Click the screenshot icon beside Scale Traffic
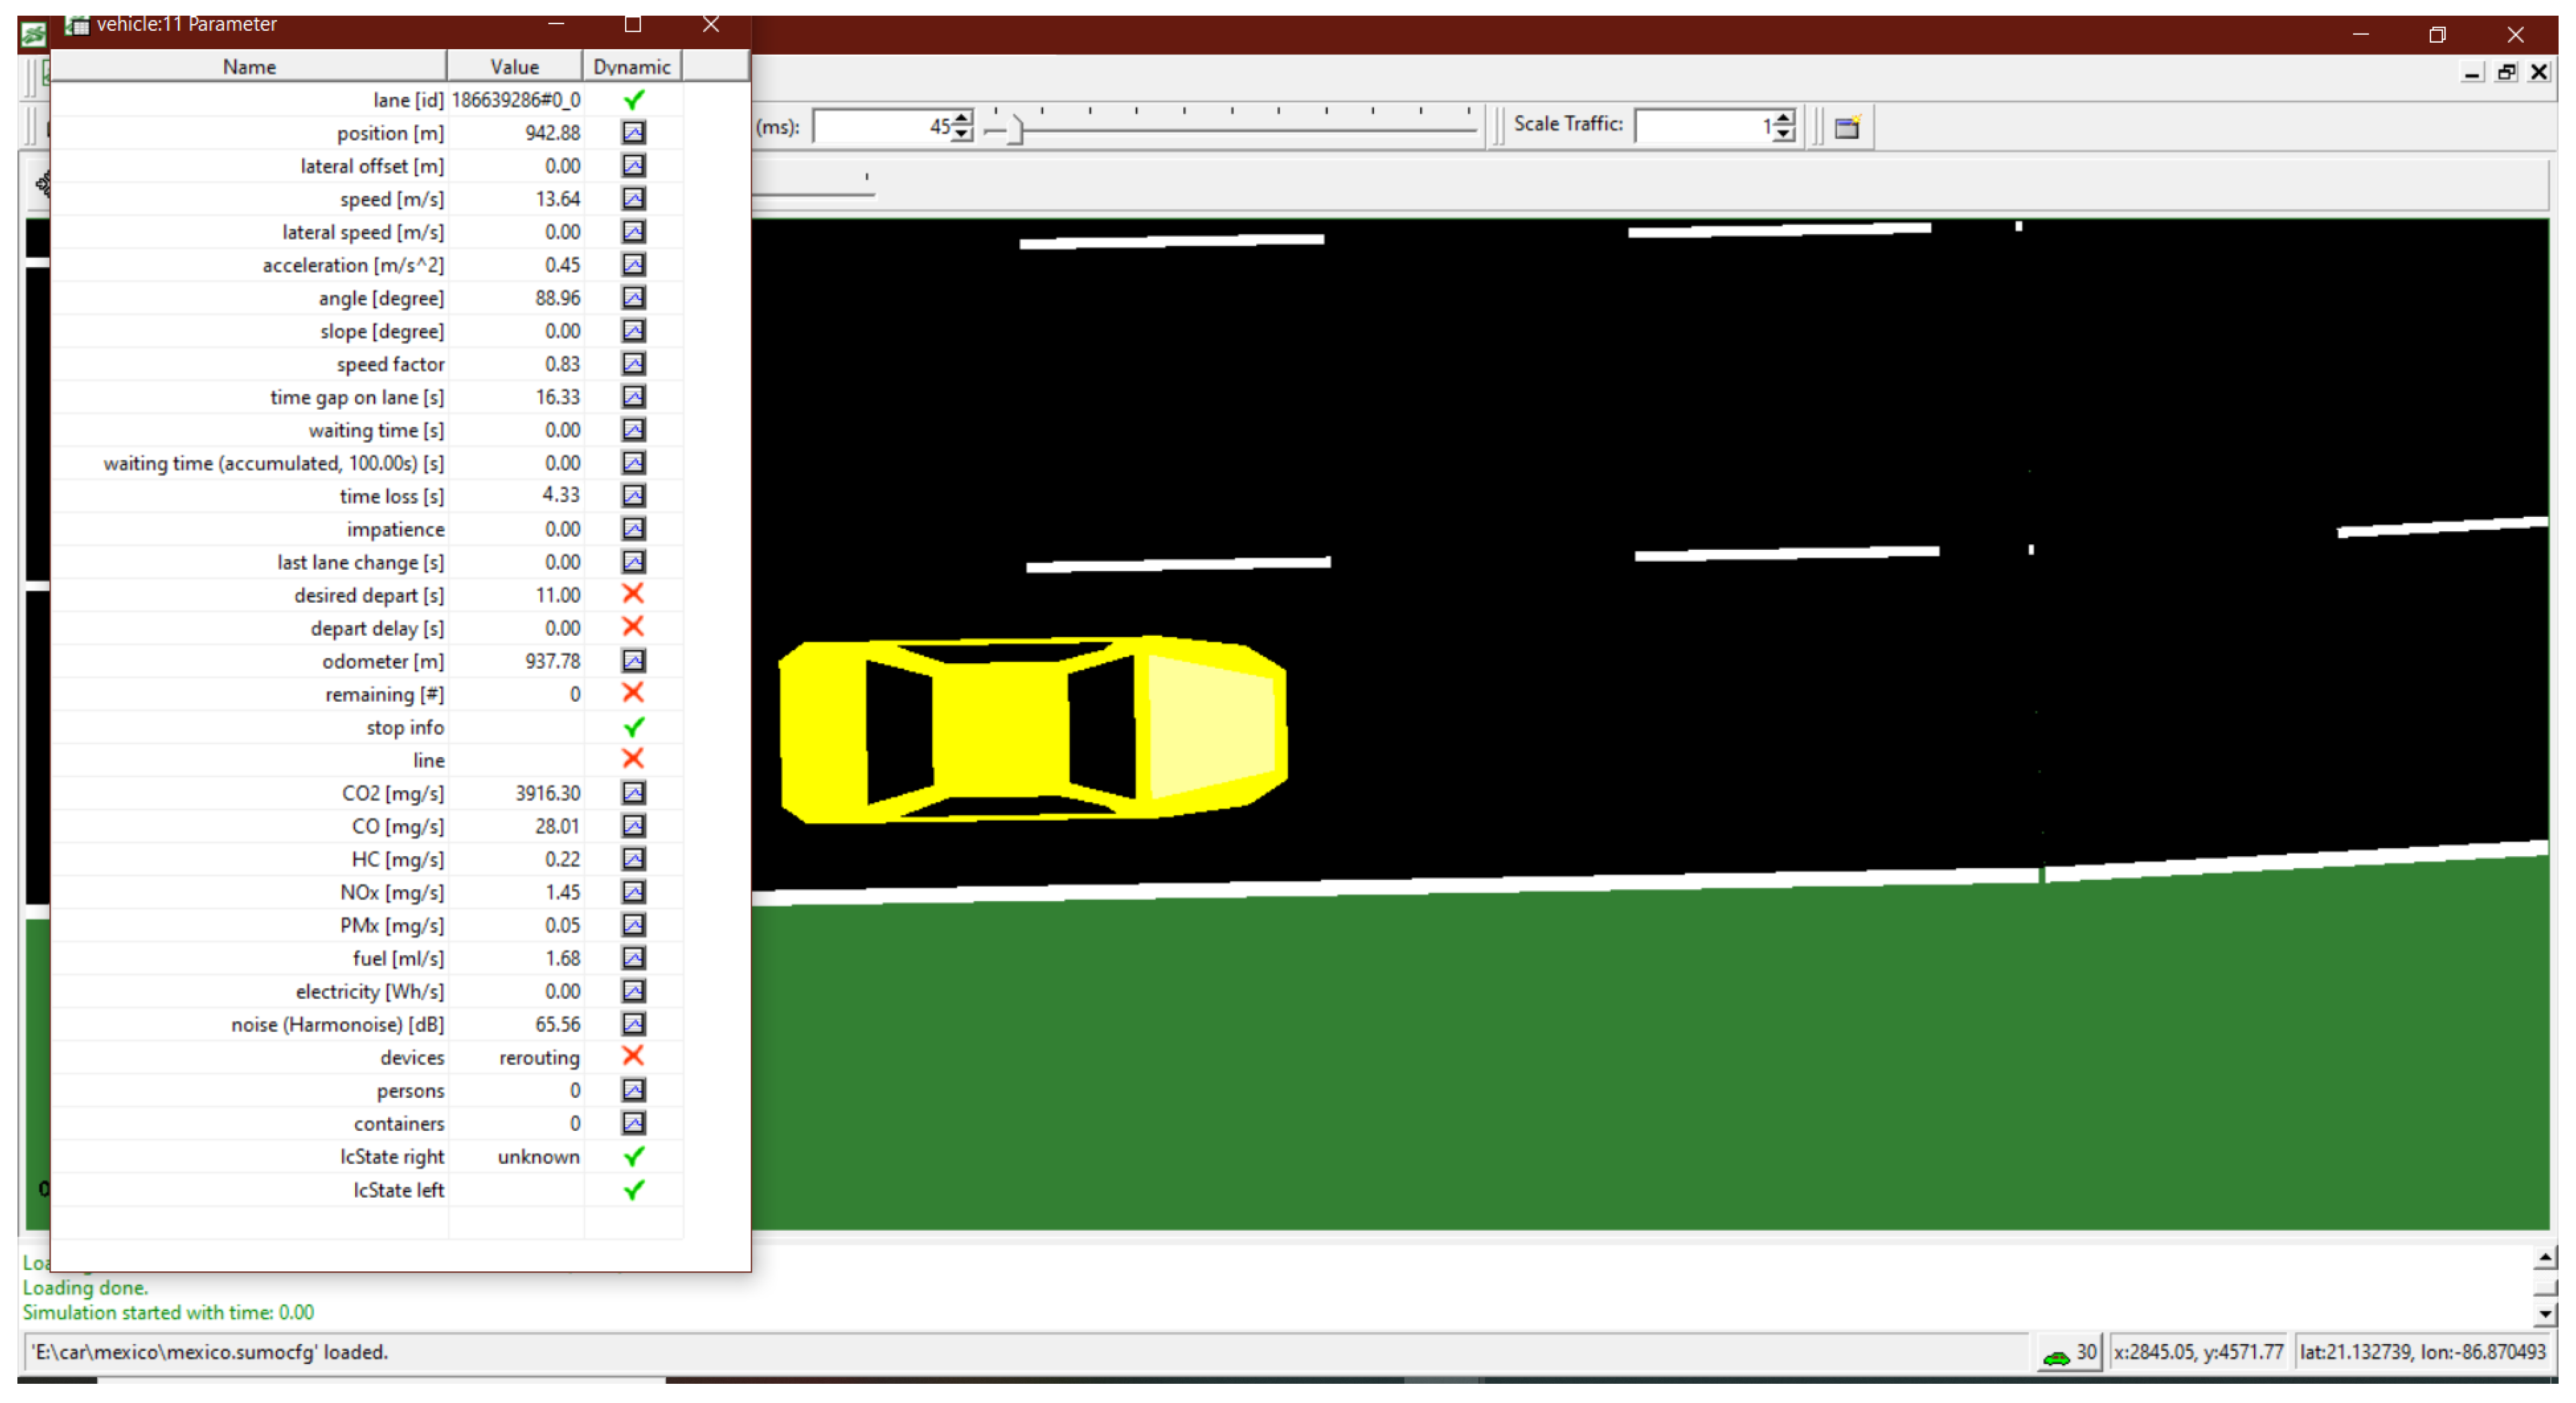The image size is (2576, 1403). [x=1846, y=127]
